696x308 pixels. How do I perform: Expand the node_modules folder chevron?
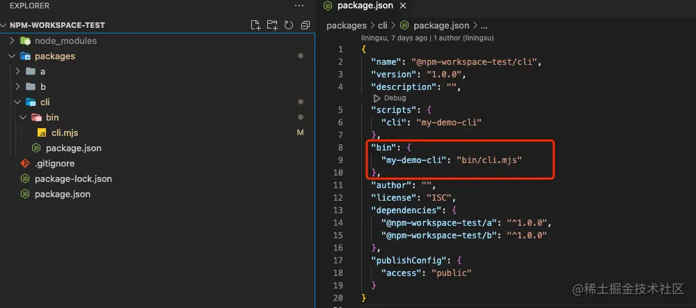[x=12, y=41]
